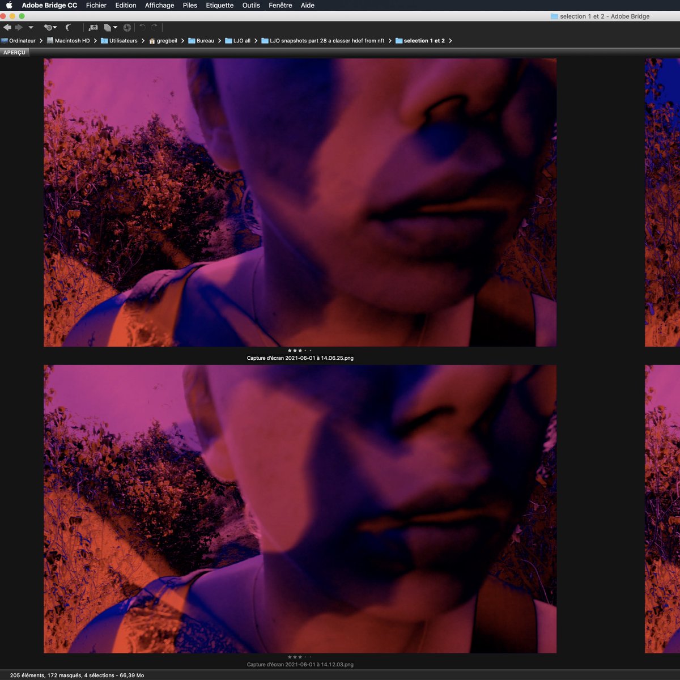Go to Macintosh HD in path bar
Screen dimensions: 680x680
click(69, 41)
